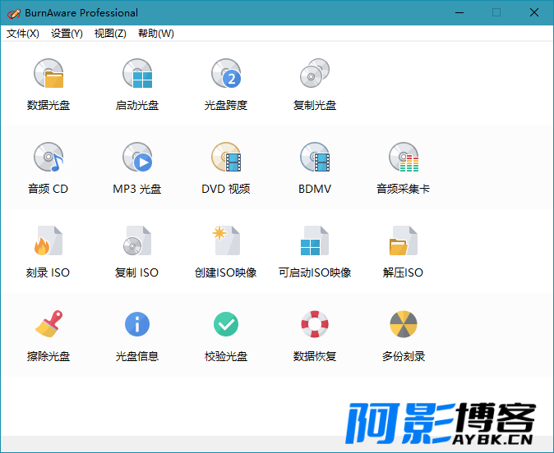The image size is (554, 453).
Task: Open the BDMV Blu-ray icon
Action: click(315, 157)
